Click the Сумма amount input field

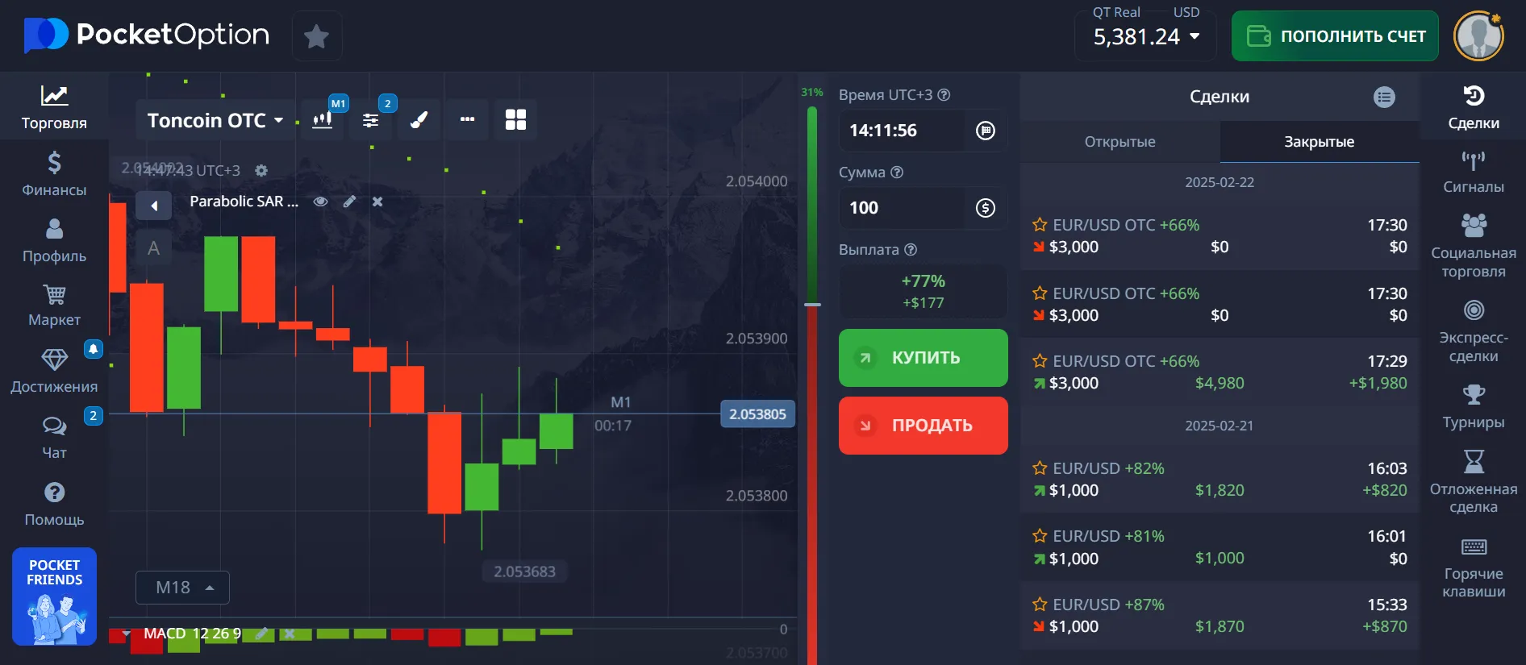tap(902, 208)
